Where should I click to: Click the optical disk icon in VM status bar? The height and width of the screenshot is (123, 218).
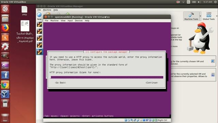pos(129,120)
